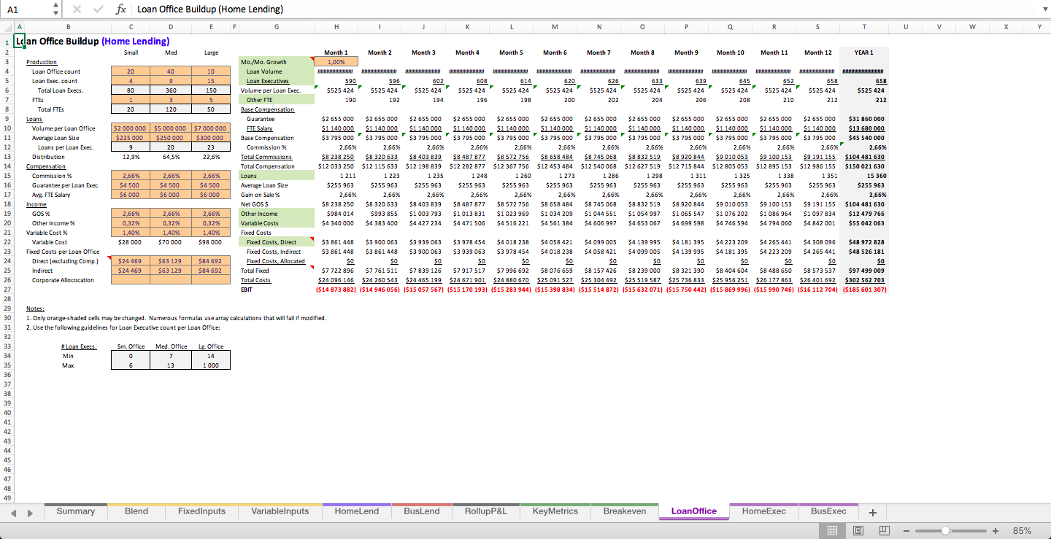Open the Summary sheet tab

(x=76, y=511)
